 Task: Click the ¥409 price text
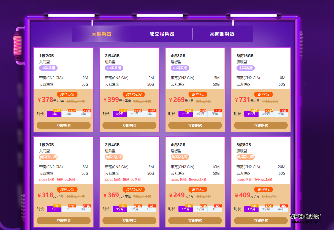[243, 195]
